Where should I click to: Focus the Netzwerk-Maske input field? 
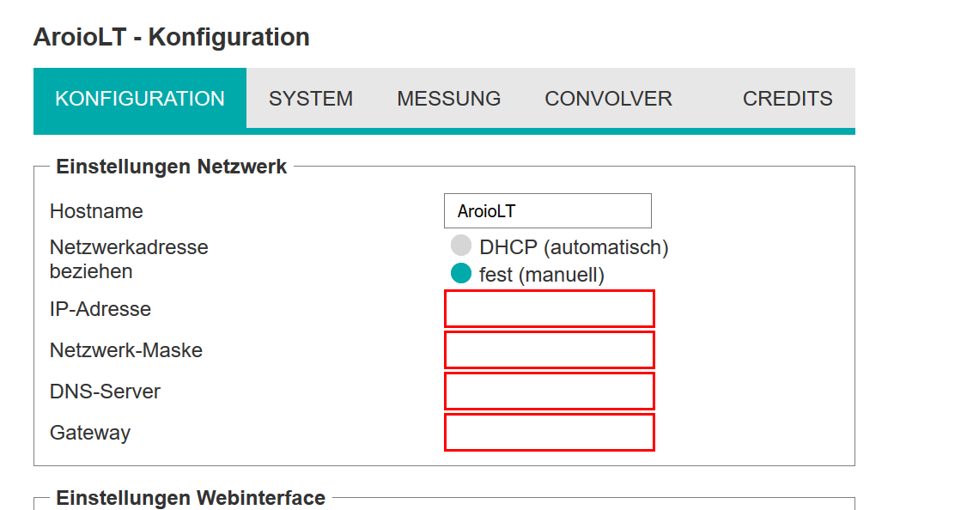click(x=549, y=349)
